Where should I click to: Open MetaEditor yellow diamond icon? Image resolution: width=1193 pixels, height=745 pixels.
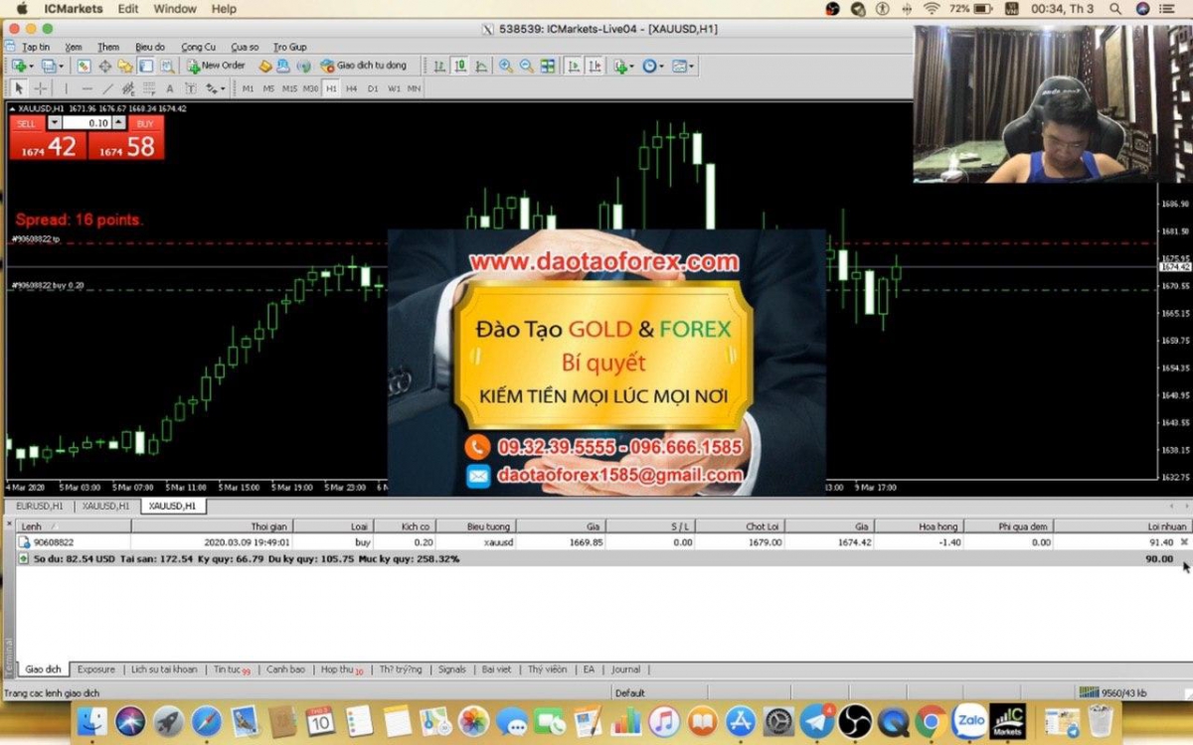(x=265, y=66)
